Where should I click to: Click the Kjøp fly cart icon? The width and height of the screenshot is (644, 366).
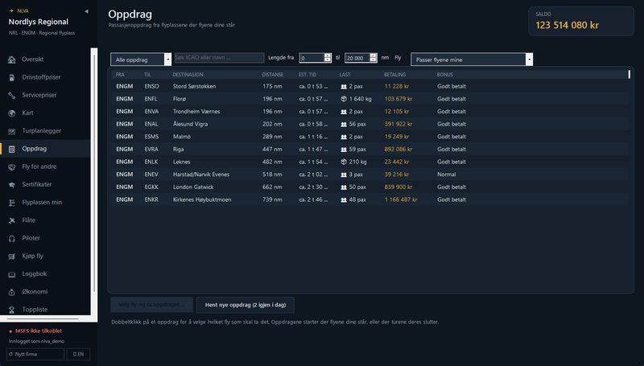[x=12, y=257]
